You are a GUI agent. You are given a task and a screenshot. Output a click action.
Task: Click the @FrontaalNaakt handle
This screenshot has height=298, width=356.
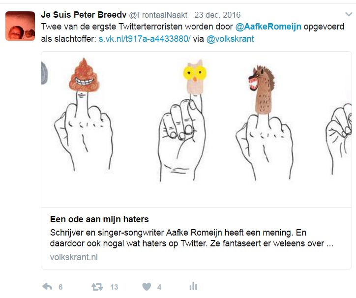point(158,15)
